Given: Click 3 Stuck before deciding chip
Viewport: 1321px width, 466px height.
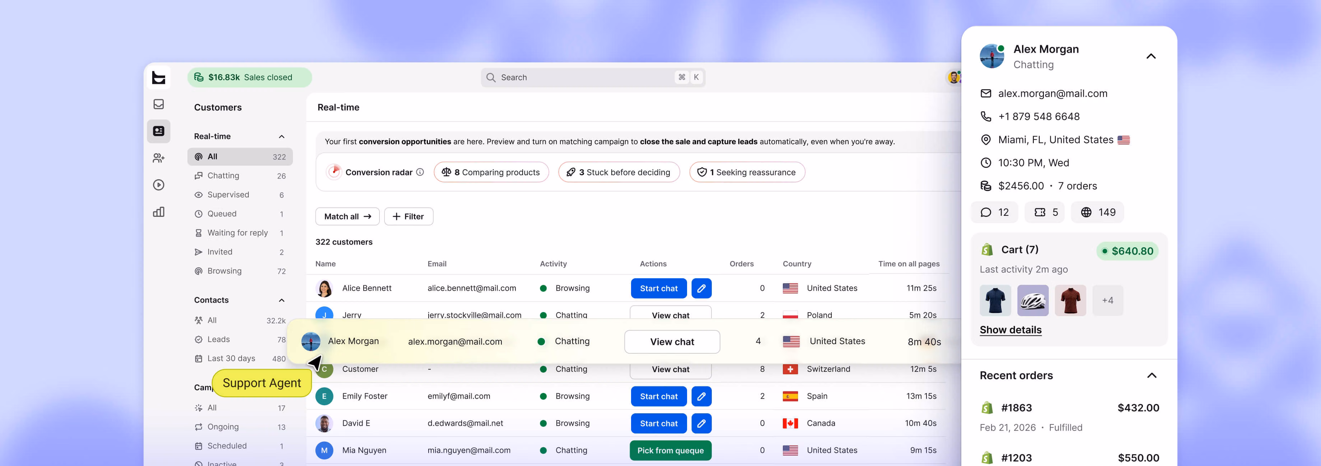Looking at the screenshot, I should point(619,172).
